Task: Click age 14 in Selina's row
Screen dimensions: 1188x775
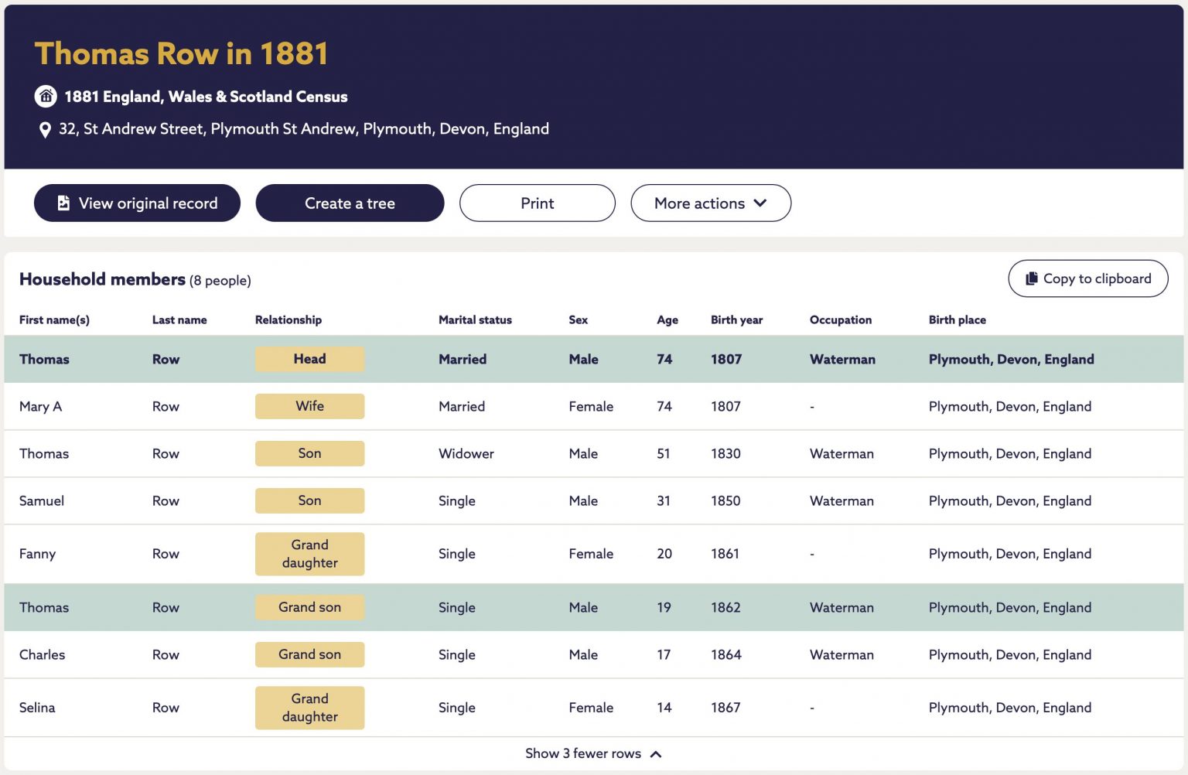Action: coord(664,708)
